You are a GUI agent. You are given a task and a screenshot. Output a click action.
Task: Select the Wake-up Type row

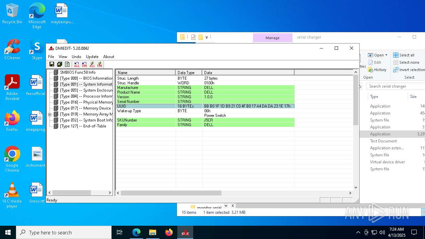point(205,111)
